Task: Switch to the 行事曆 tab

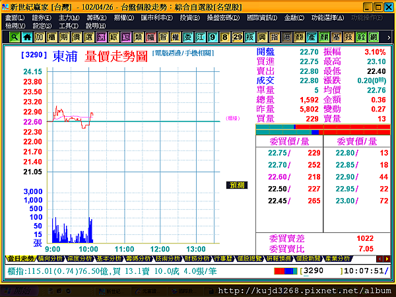Action: tap(223, 259)
